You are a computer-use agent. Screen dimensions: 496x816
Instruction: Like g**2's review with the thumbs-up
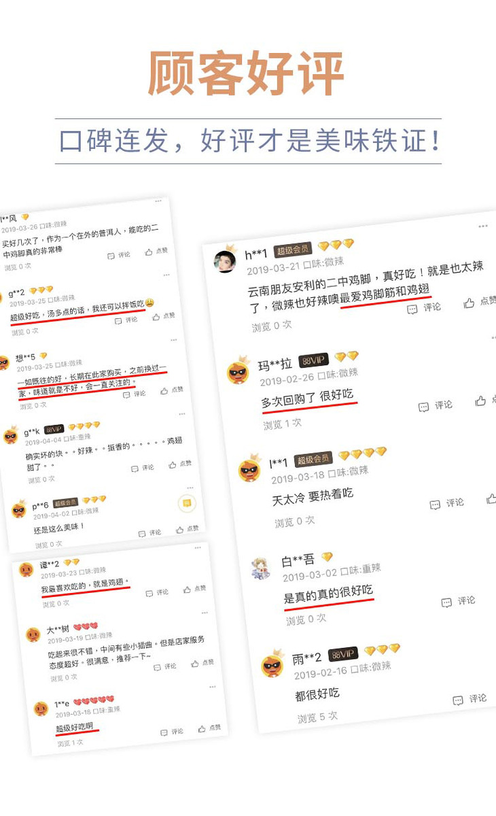[164, 317]
